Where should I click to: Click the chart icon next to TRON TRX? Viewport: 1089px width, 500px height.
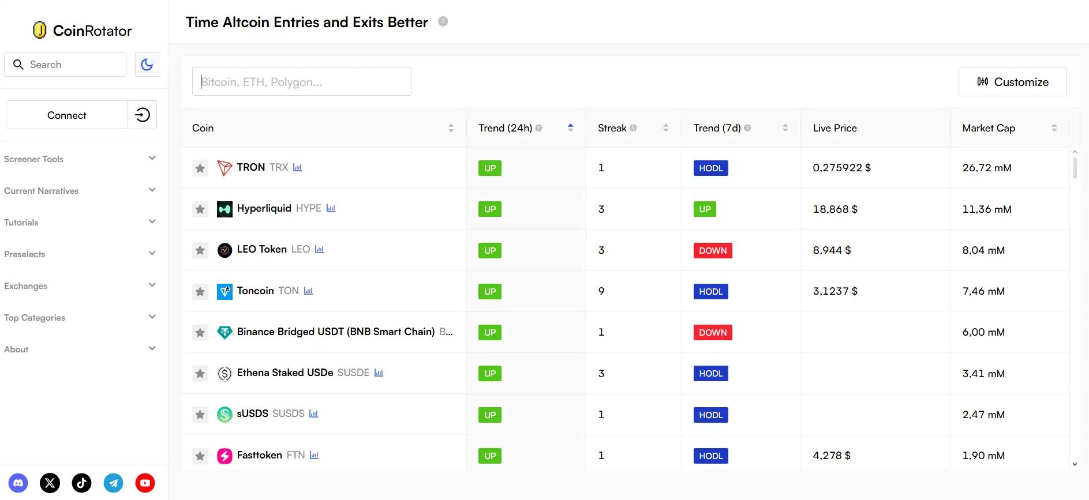[x=298, y=167]
